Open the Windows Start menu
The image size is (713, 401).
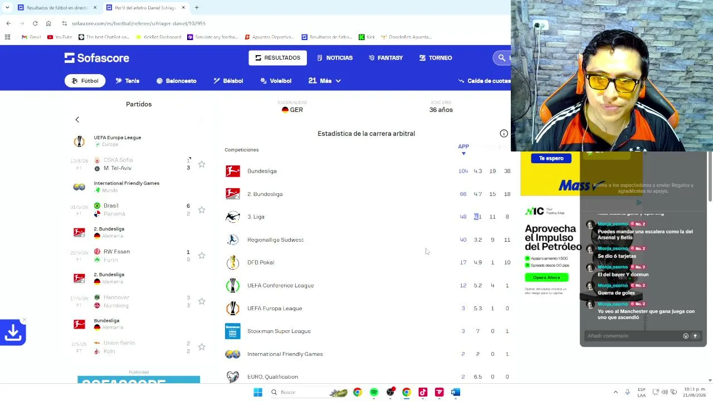tap(258, 392)
